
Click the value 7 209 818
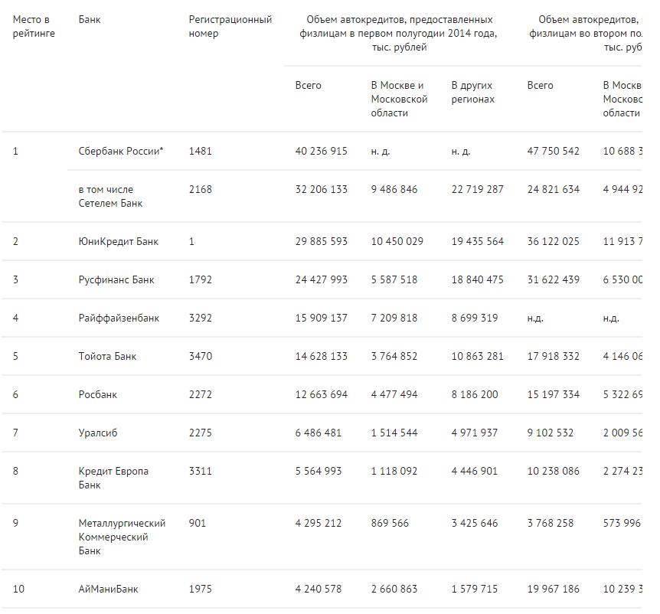[x=394, y=318]
